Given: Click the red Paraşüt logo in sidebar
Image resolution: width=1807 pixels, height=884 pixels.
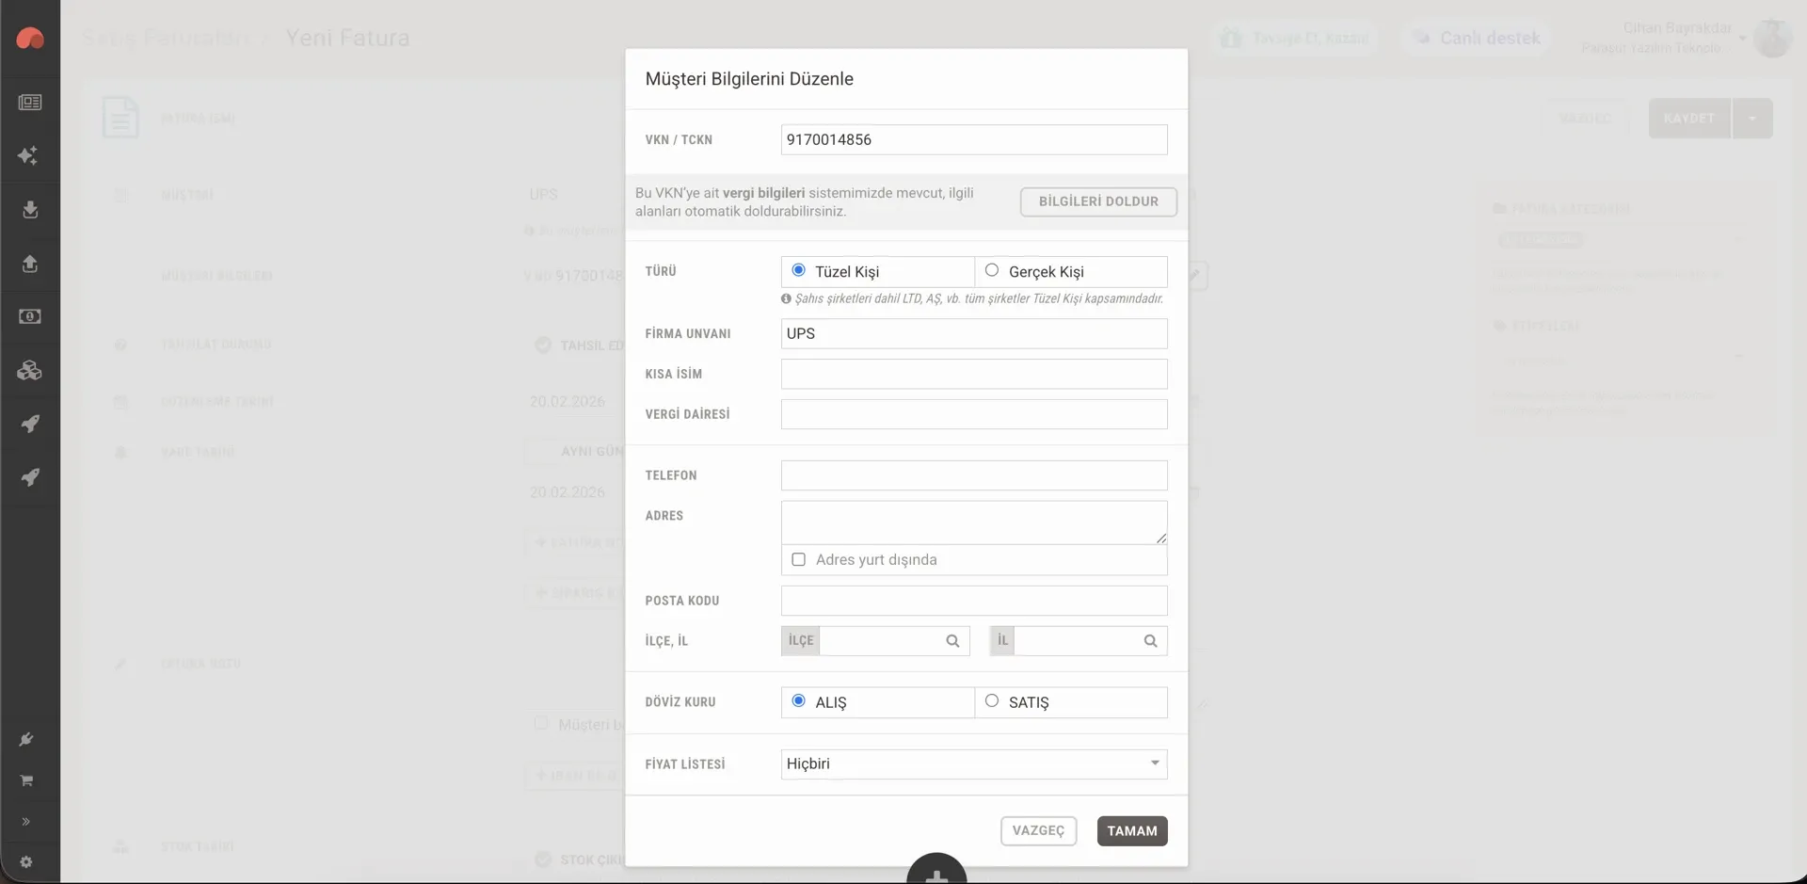Looking at the screenshot, I should click(30, 38).
